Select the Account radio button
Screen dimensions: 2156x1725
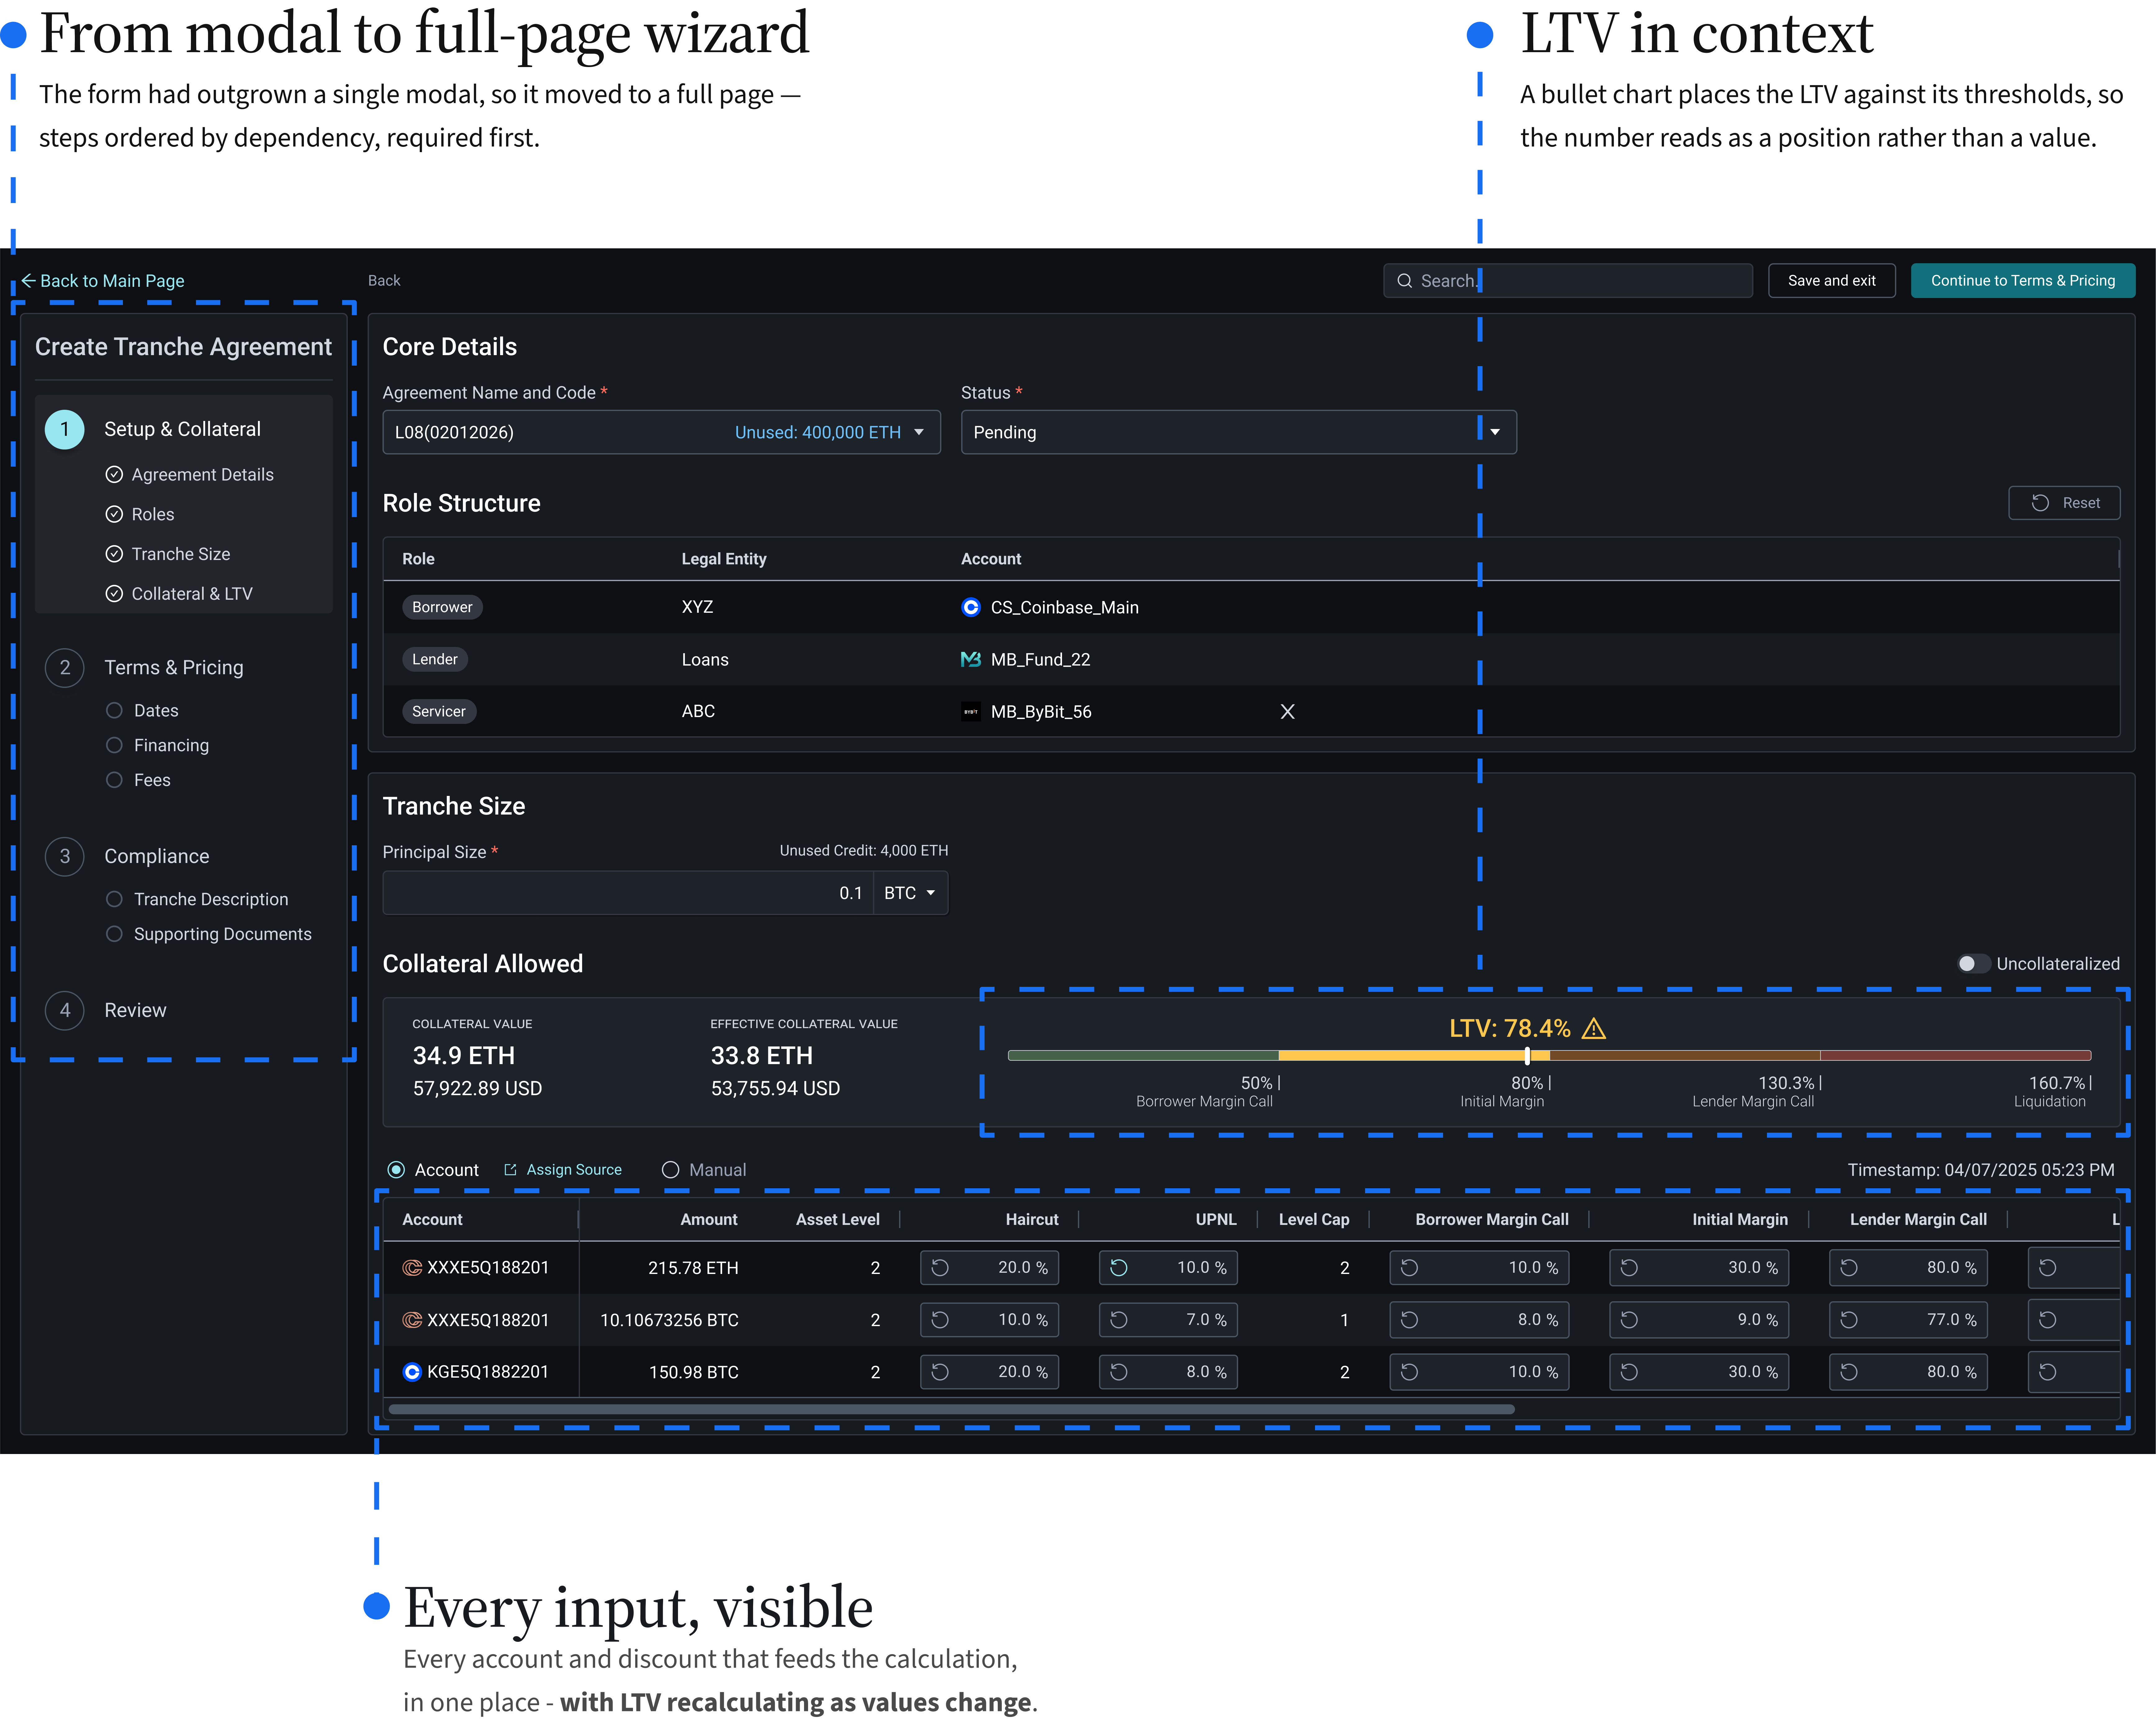(x=396, y=1170)
